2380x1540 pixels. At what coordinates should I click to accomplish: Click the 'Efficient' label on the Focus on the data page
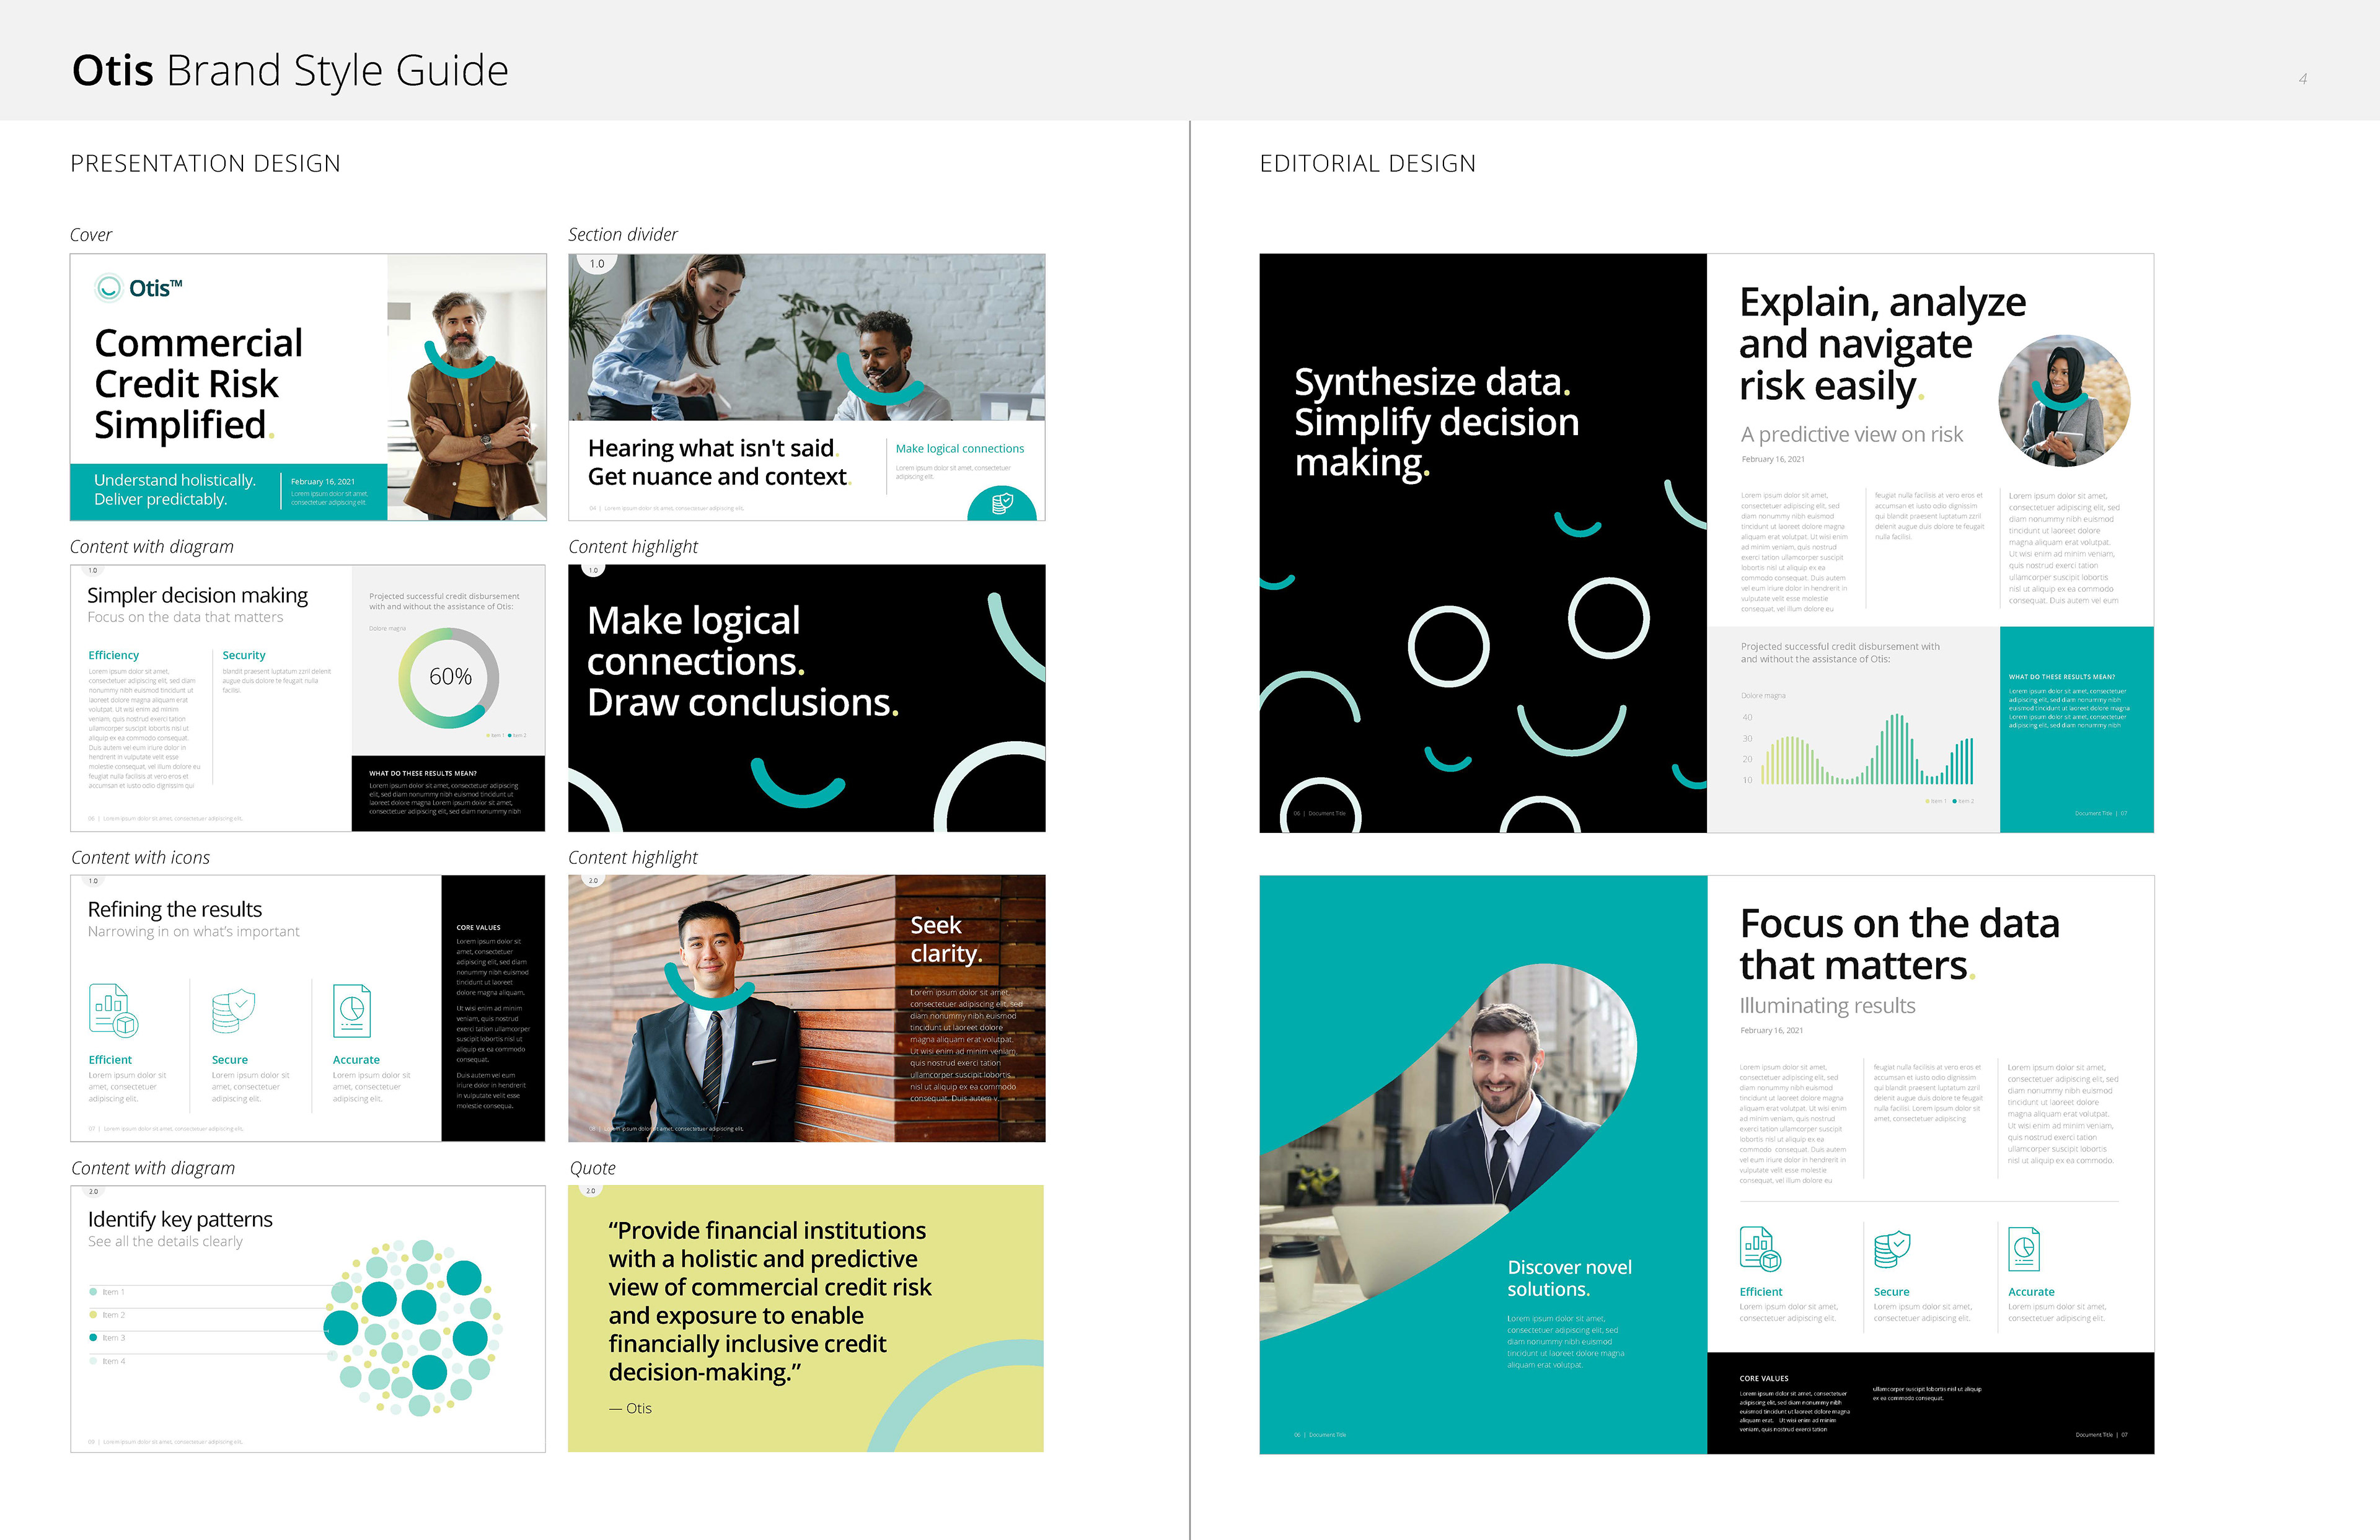1760,1292
